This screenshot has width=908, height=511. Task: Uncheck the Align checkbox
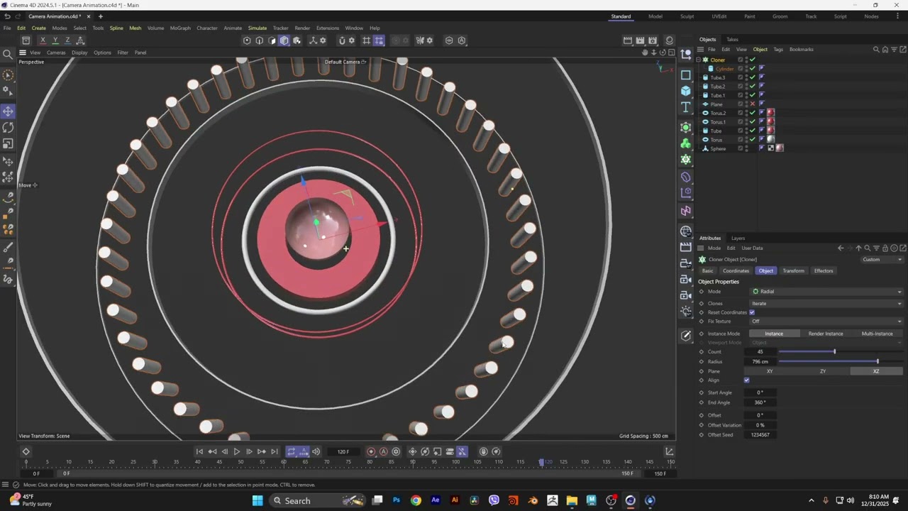(x=746, y=380)
